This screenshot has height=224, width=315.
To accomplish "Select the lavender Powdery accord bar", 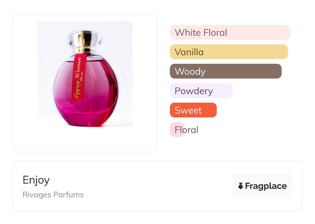I will point(201,91).
